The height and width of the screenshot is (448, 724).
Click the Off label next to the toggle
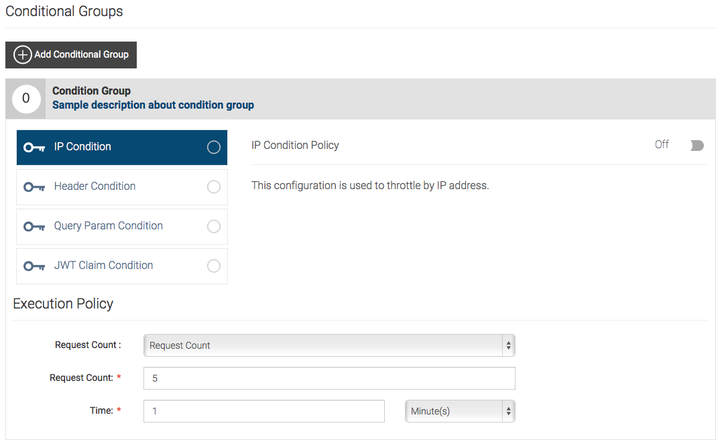(x=662, y=144)
